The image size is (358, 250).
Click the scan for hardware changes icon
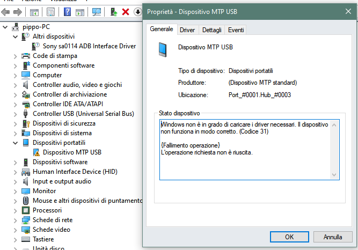pyautogui.click(x=96, y=11)
